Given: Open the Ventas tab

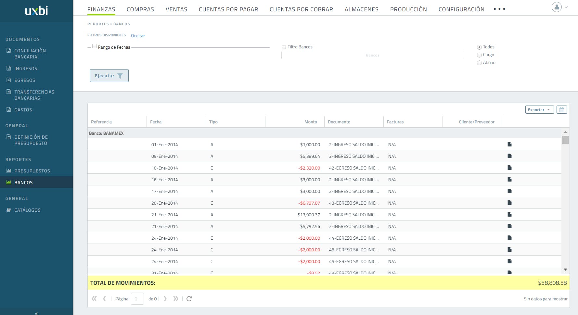Looking at the screenshot, I should coord(176,9).
